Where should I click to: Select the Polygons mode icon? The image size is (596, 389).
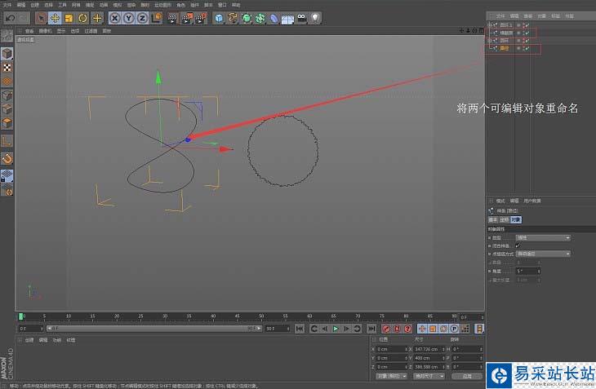(x=7, y=123)
